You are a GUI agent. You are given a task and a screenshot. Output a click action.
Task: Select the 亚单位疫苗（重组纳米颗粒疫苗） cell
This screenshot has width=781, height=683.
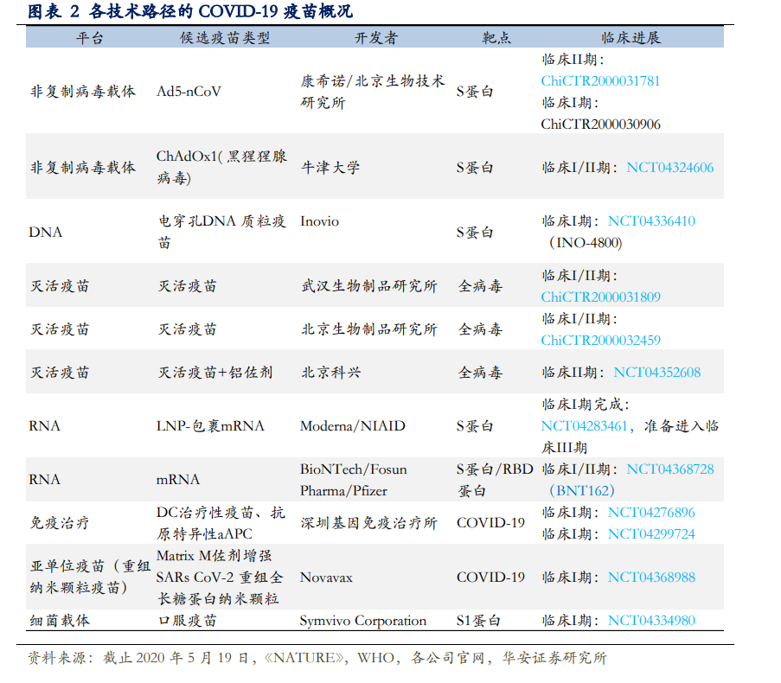pos(90,577)
